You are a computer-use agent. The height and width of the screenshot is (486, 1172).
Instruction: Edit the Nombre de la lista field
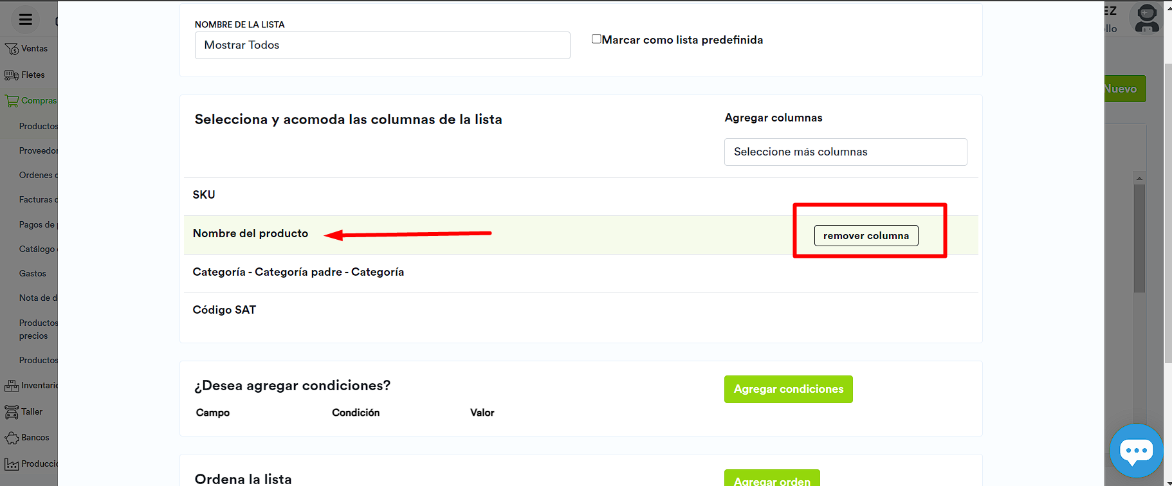pyautogui.click(x=382, y=45)
